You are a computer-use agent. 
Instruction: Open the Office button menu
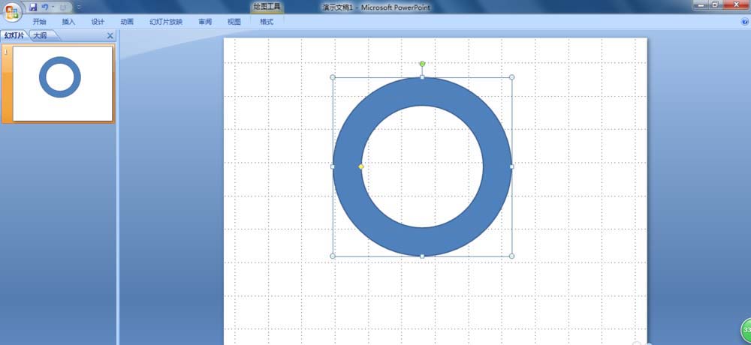[x=12, y=11]
